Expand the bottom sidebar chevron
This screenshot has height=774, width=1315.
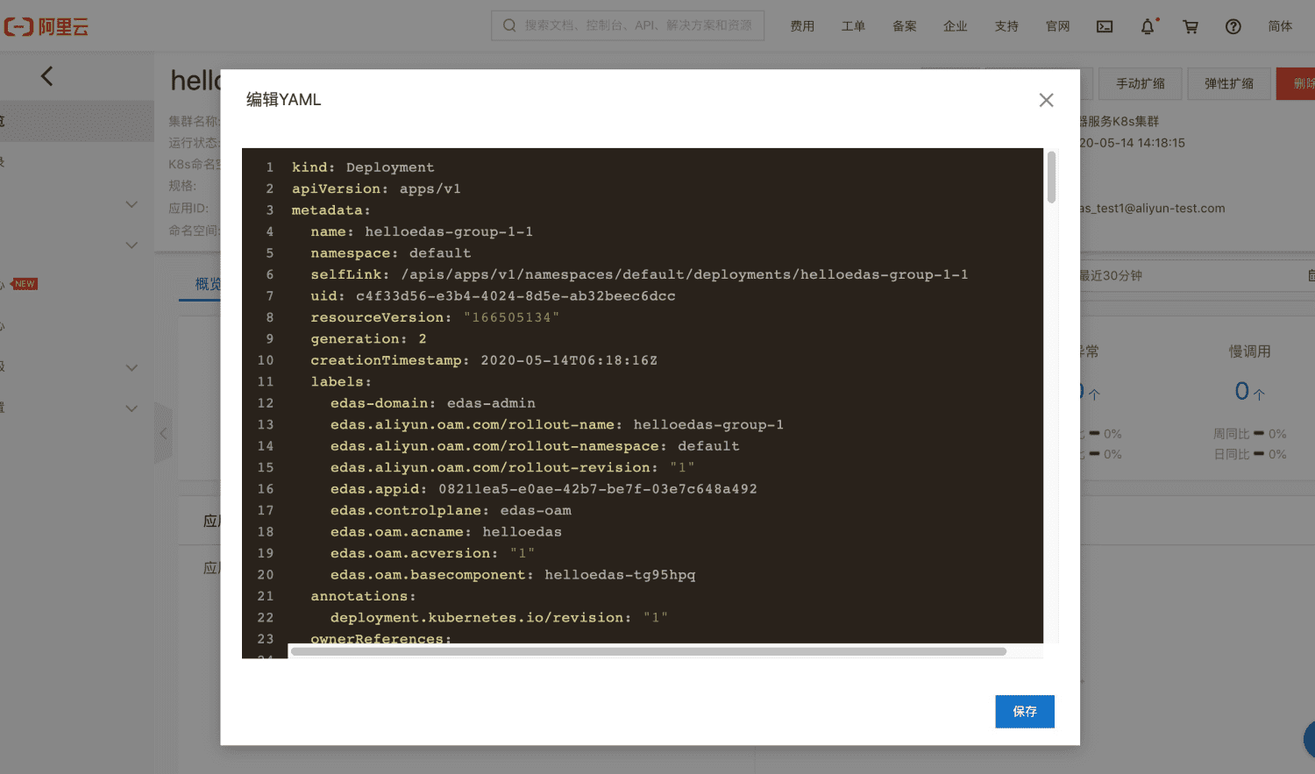131,408
